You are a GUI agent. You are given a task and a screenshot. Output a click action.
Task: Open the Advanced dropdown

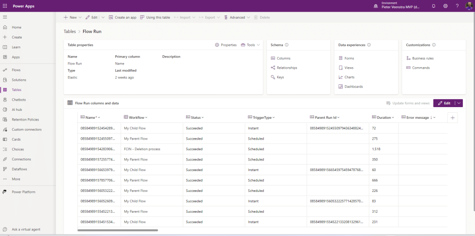[237, 17]
